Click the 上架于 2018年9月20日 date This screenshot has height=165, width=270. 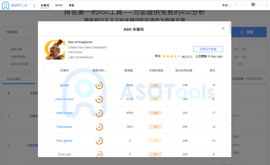click(x=81, y=58)
